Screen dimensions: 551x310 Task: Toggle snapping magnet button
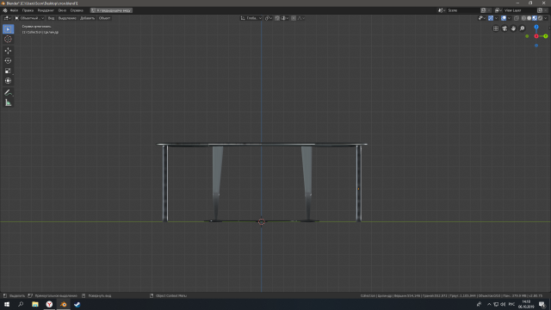[277, 18]
